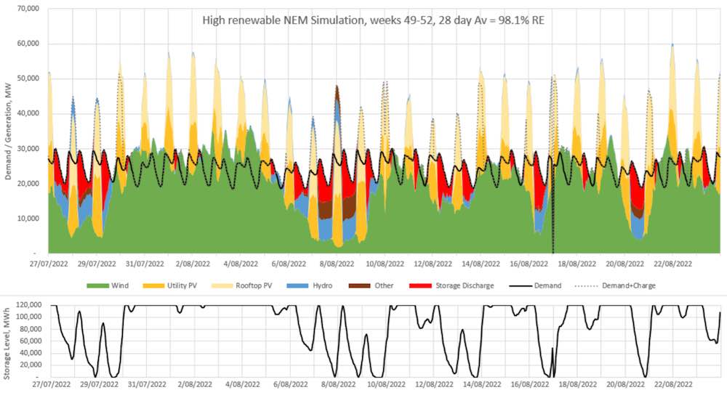This screenshot has height=398, width=727.
Task: Click 6/08/2022 on the storage chart axis
Action: (290, 384)
